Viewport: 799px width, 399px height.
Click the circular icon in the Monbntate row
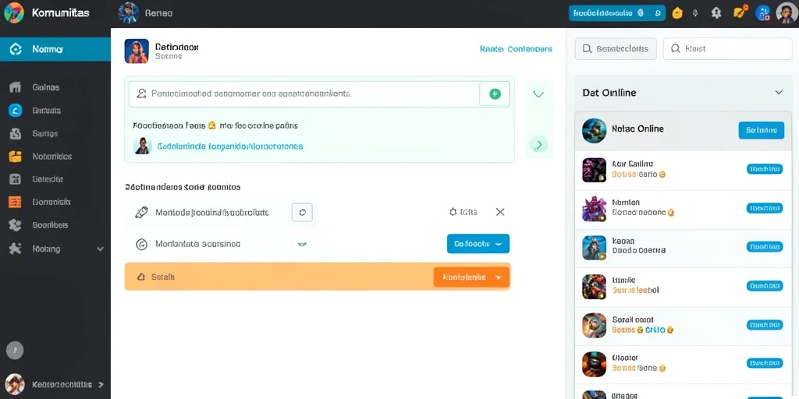[141, 244]
